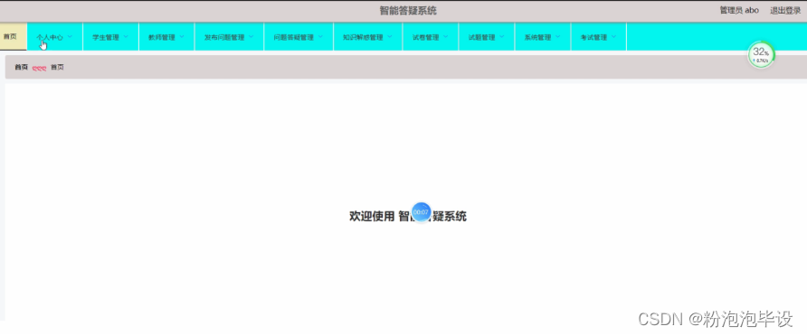Screen dimensions: 807x336
Task: Open the 问题答疑管理 menu
Action: click(299, 37)
